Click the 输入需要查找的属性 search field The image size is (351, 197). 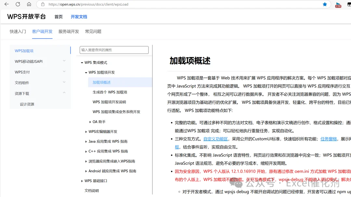pyautogui.click(x=114, y=50)
